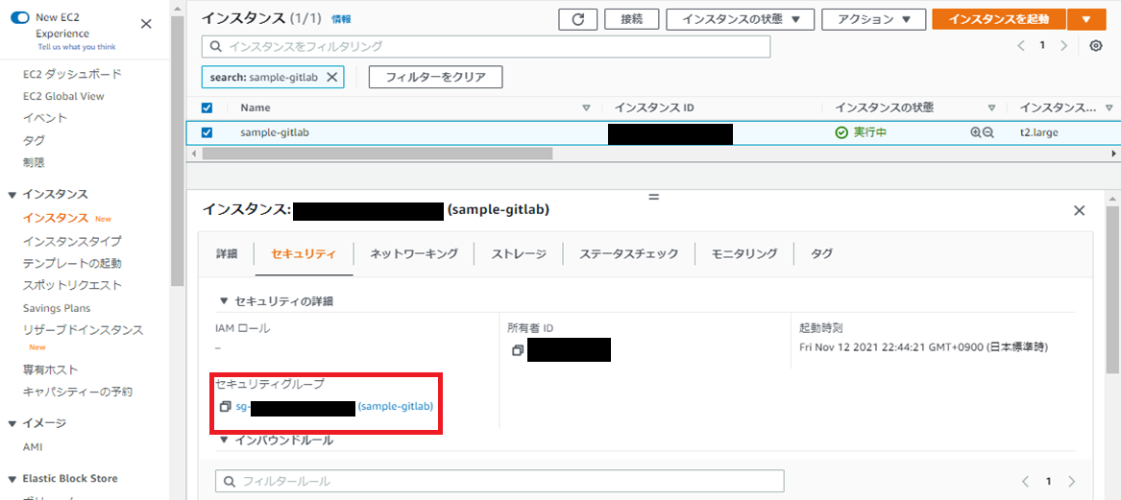Open the Tell us what you think link
Viewport: 1121px width, 500px height.
point(77,47)
